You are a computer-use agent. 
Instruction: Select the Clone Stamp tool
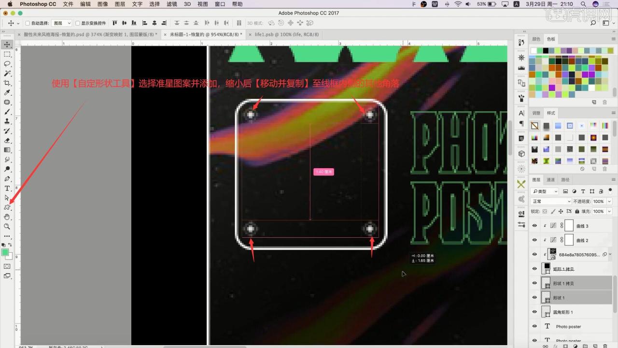(x=7, y=121)
